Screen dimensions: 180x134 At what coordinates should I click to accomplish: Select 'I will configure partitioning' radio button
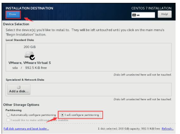62,115
